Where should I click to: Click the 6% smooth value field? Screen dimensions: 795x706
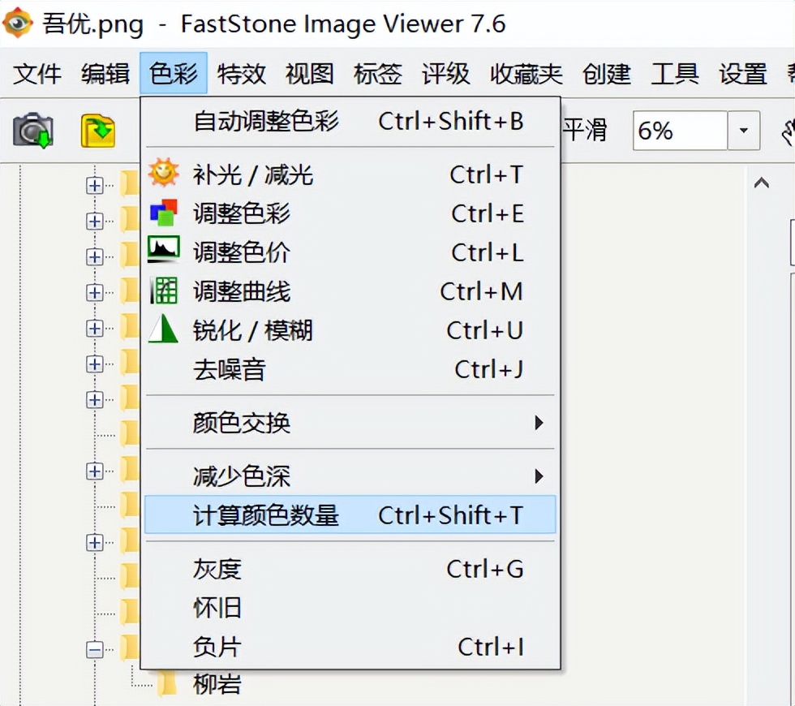679,131
